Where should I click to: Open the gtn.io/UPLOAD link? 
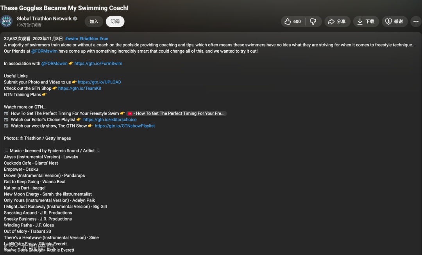tap(99, 82)
